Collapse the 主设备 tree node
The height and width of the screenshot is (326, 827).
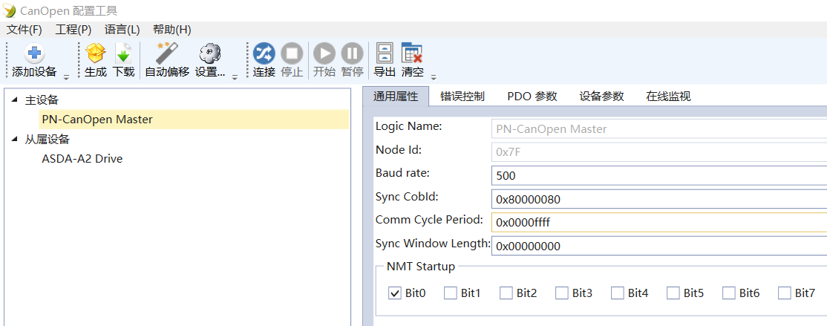[14, 100]
